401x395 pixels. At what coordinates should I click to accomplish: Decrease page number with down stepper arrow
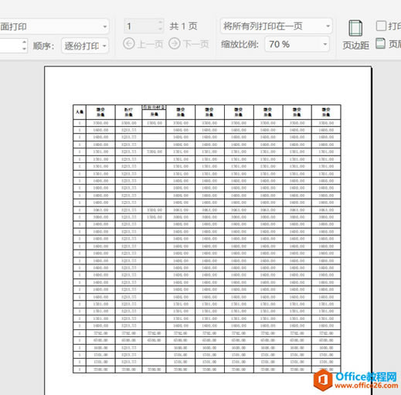coord(161,29)
